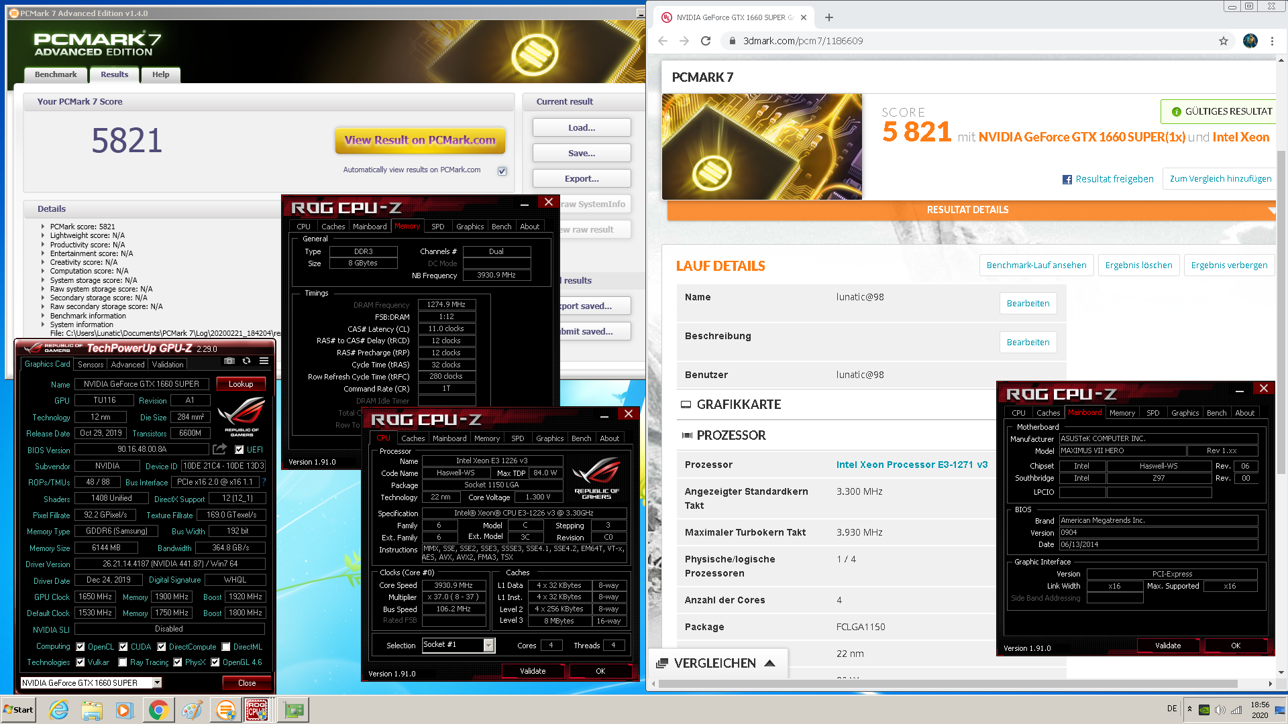This screenshot has width=1288, height=724.
Task: Click the Chrome back arrow
Action: [x=663, y=41]
